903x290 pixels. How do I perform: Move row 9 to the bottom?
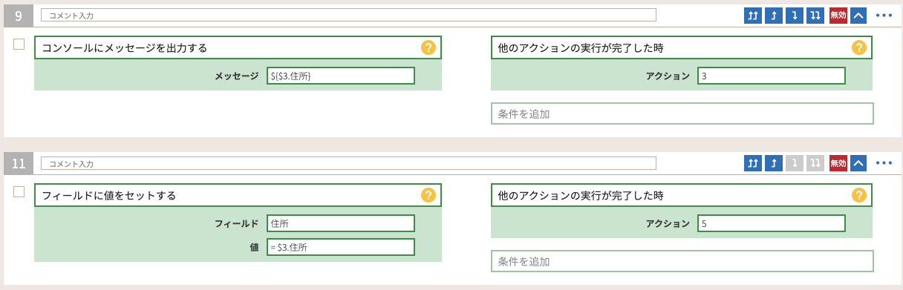click(815, 15)
